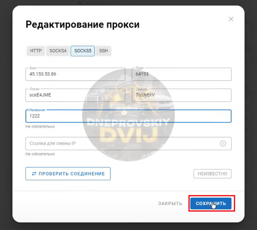
Task: Click the Логин field with sceE4JME
Action: (x=75, y=95)
